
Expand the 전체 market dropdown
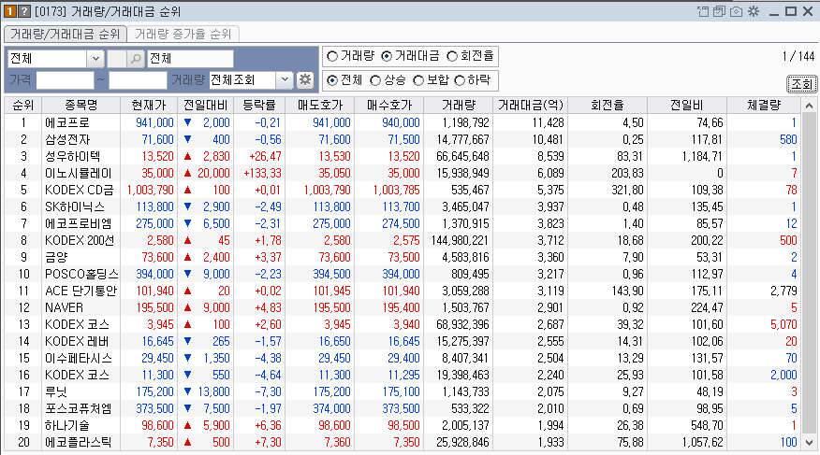click(x=95, y=59)
